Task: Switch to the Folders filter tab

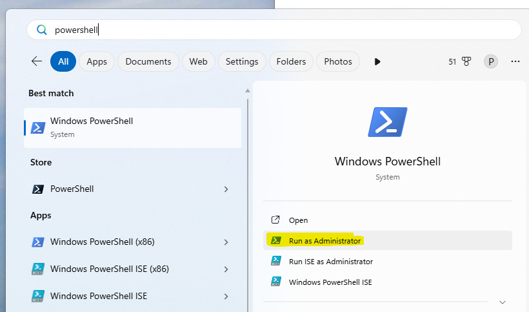Action: click(291, 61)
